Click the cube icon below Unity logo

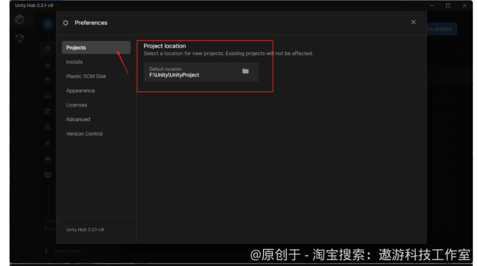[20, 38]
